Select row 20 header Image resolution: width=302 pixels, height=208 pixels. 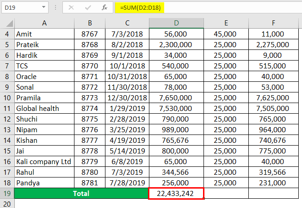(x=7, y=204)
